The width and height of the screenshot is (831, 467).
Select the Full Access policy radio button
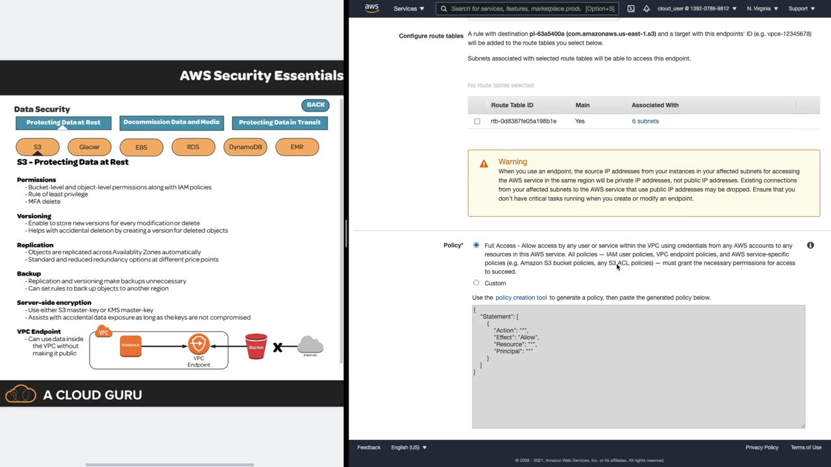click(477, 245)
